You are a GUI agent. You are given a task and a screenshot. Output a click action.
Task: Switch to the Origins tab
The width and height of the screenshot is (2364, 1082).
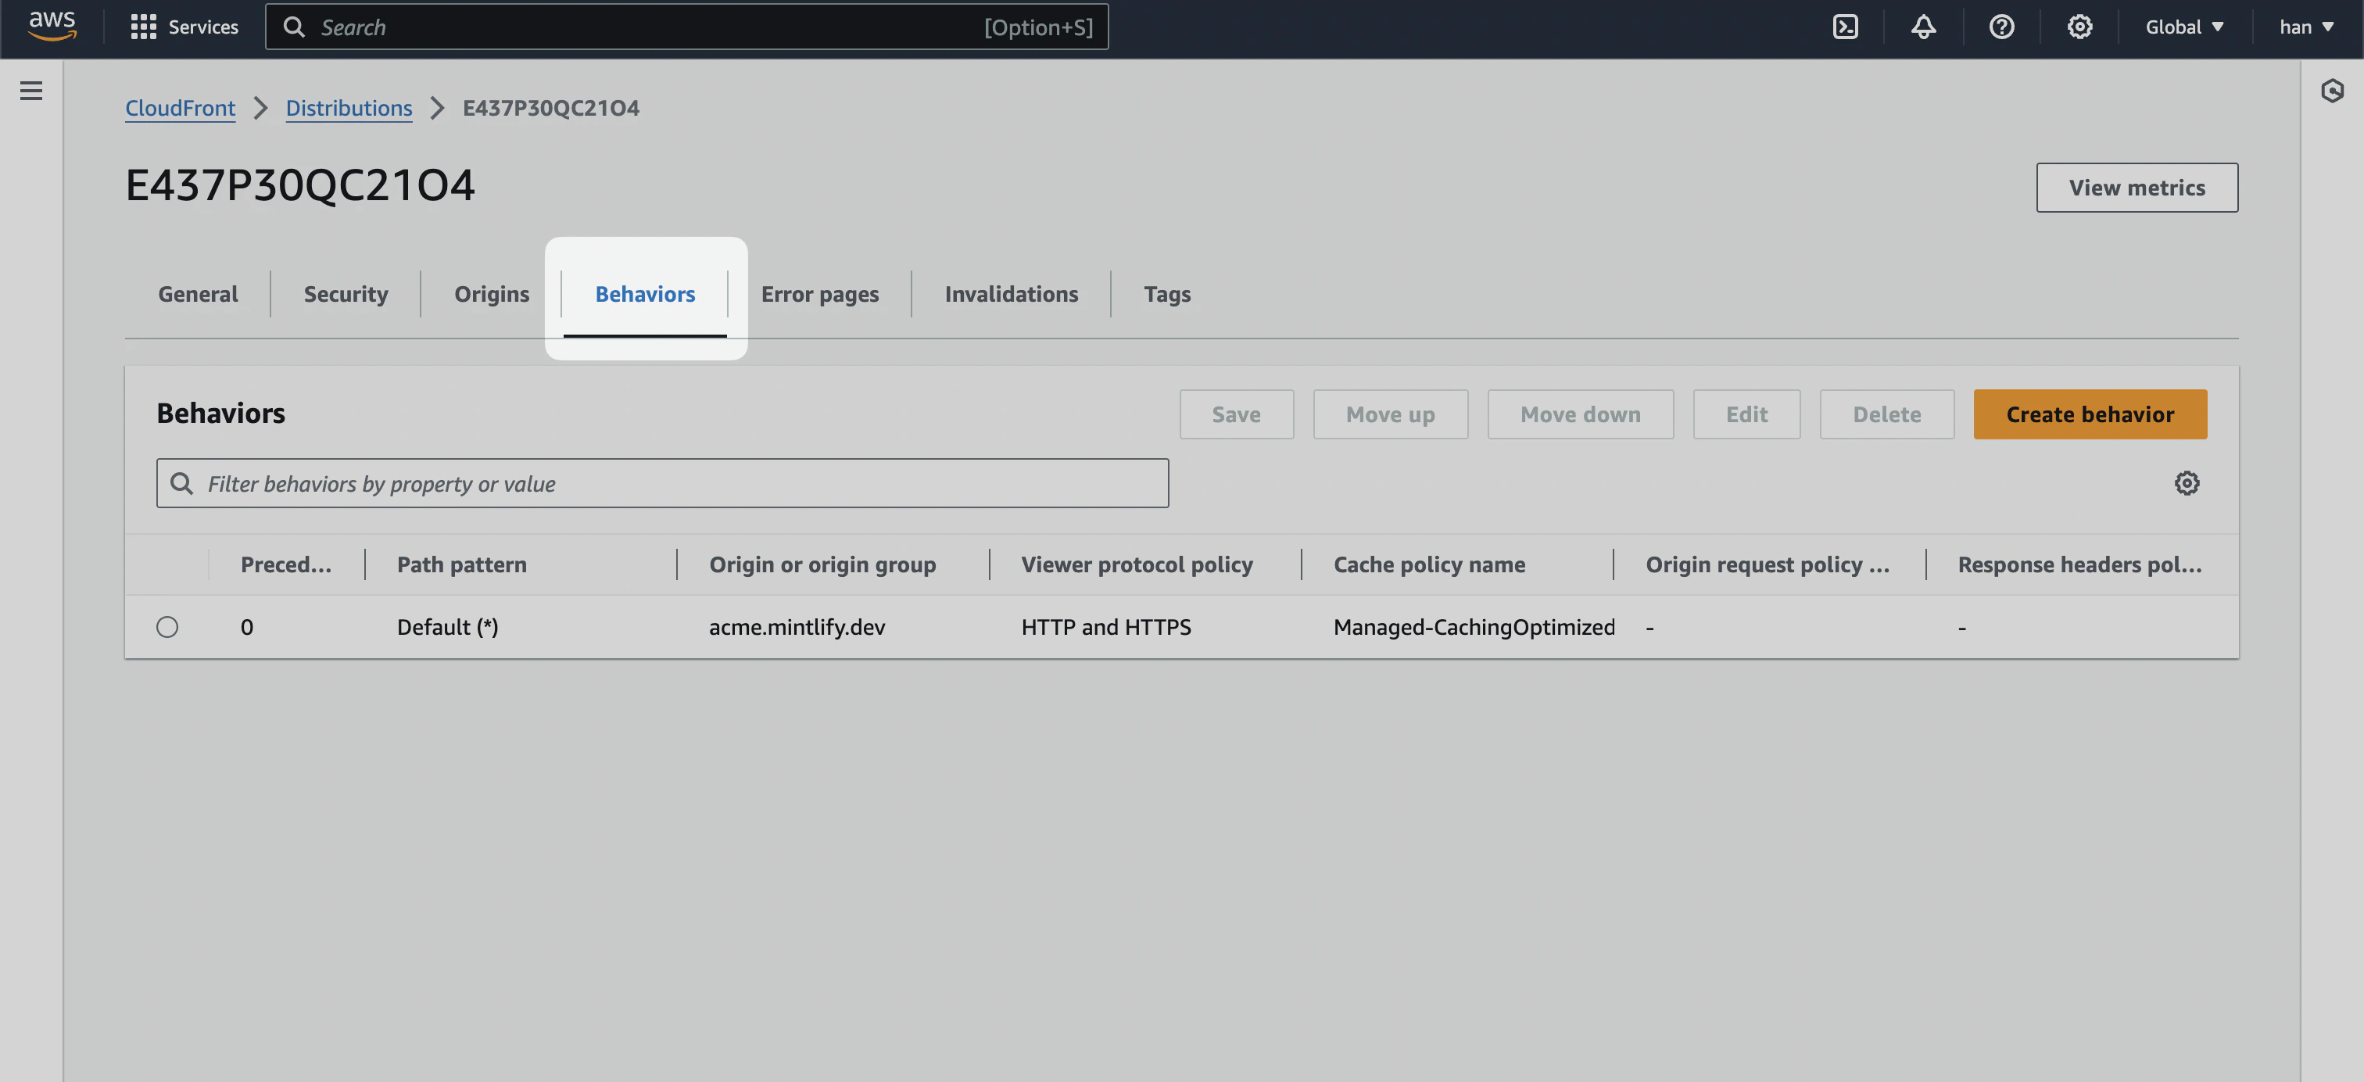pyautogui.click(x=492, y=294)
